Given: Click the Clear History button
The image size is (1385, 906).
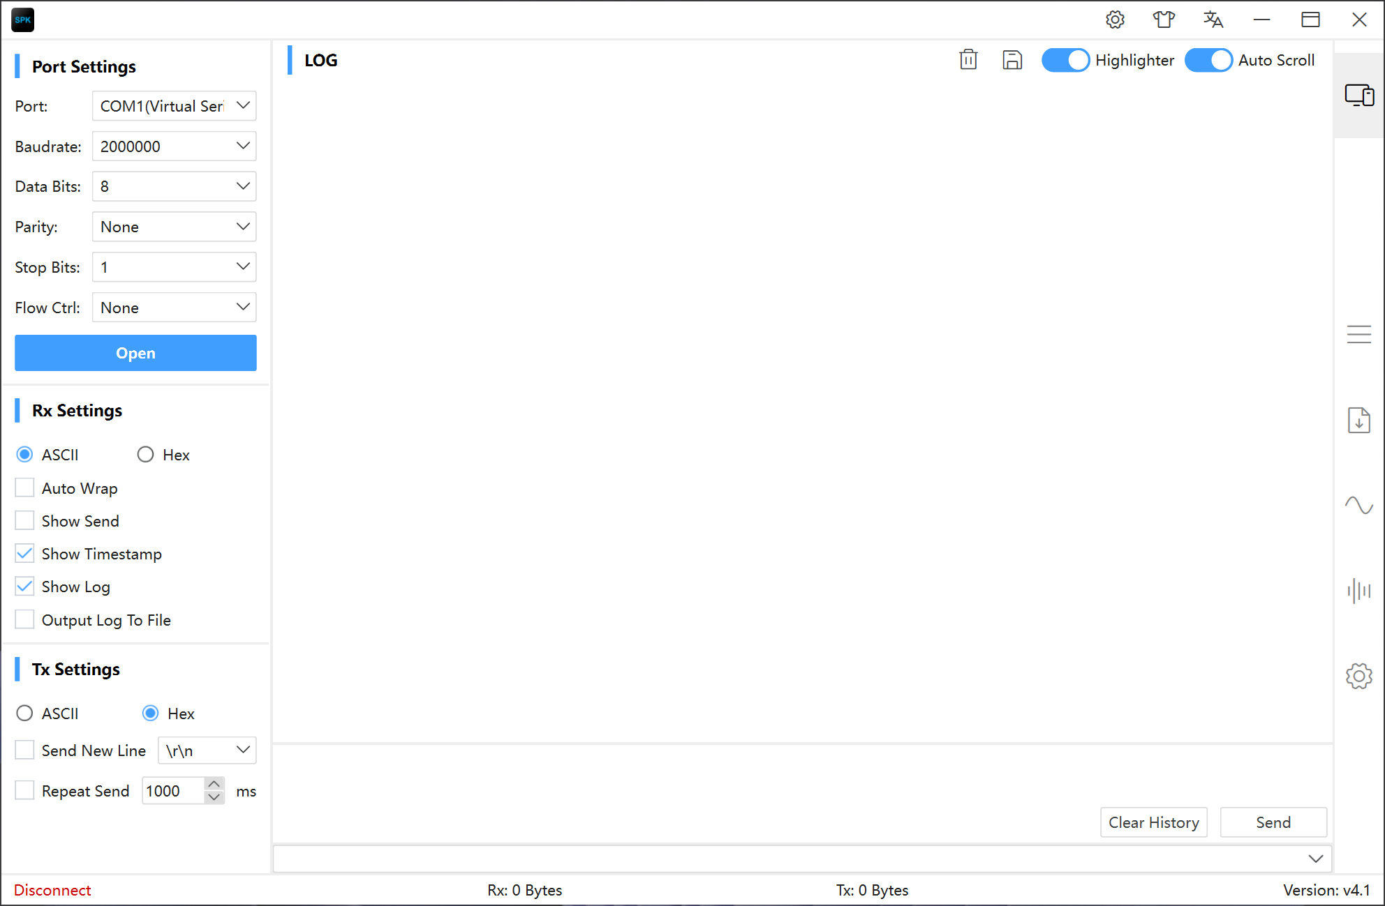Looking at the screenshot, I should coord(1154,822).
